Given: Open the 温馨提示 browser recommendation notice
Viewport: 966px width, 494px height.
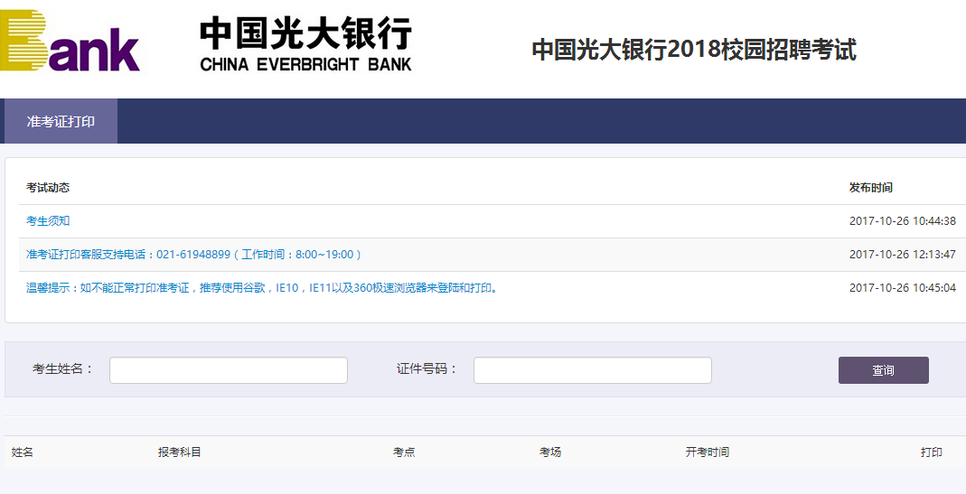Looking at the screenshot, I should point(262,288).
